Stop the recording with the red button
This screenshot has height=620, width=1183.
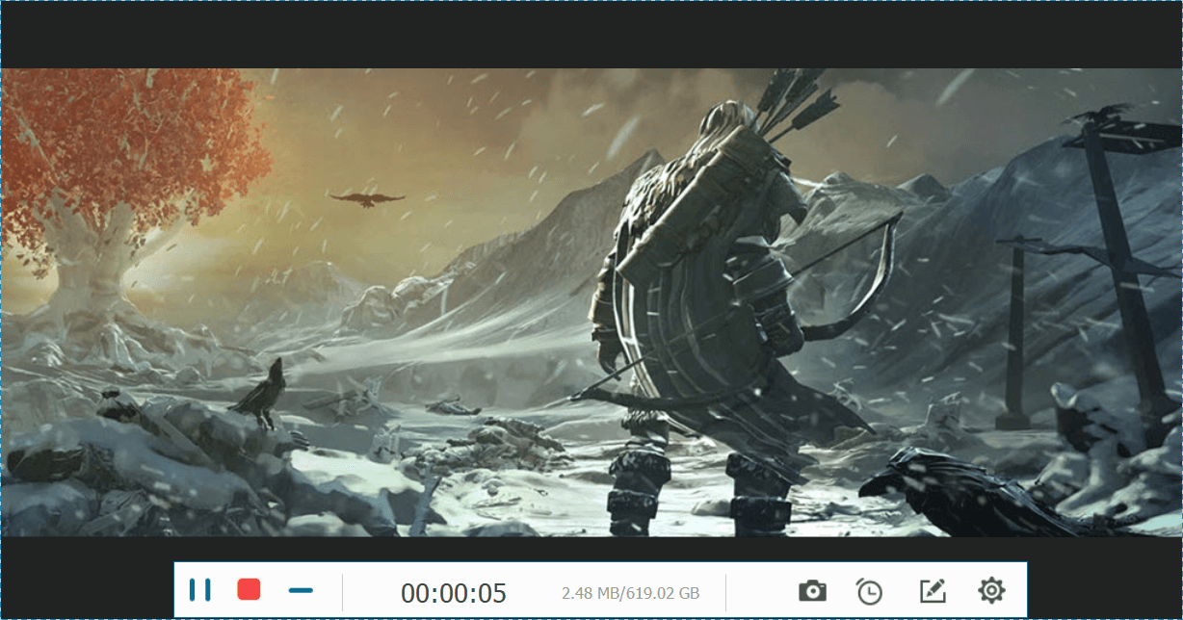(x=250, y=589)
